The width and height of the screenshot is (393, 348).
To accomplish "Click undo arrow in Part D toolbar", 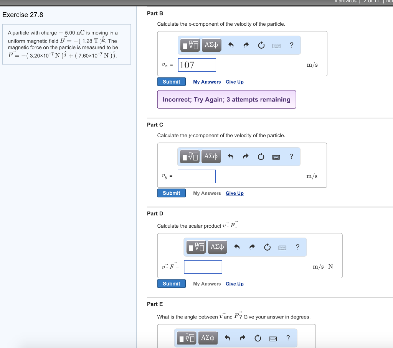I will coord(237,247).
